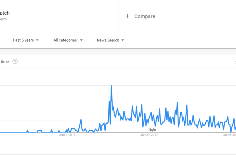Click the help question mark icon
The image size is (236, 155).
15,61
